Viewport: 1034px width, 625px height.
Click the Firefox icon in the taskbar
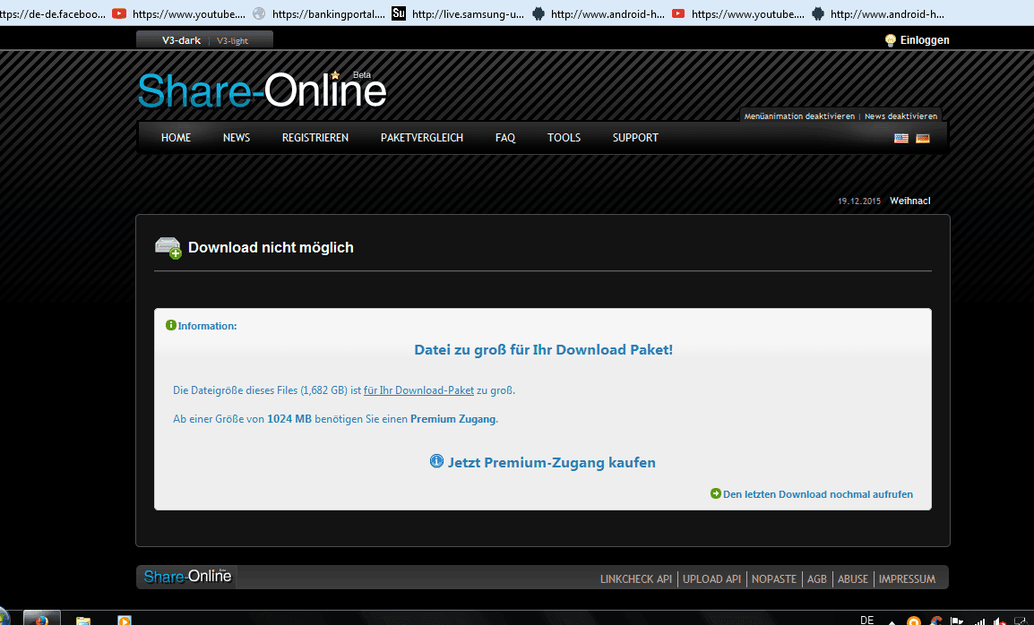click(x=41, y=619)
